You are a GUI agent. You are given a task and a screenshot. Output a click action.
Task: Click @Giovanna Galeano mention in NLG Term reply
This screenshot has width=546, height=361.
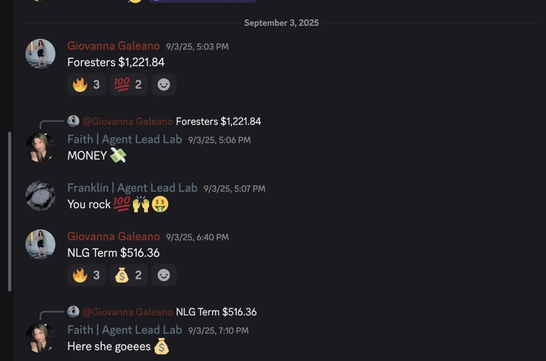pos(127,312)
